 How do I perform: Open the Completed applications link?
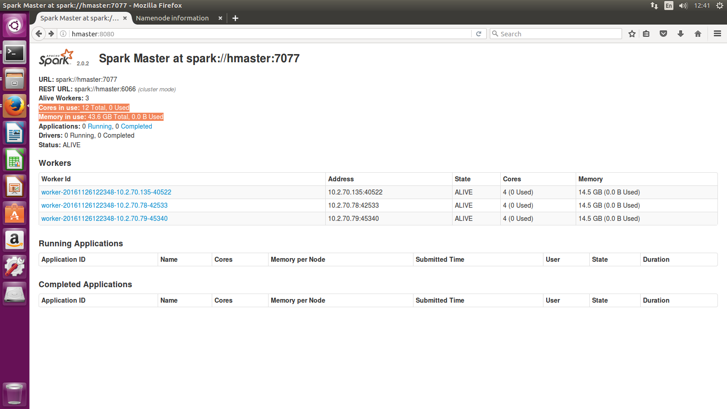[136, 126]
